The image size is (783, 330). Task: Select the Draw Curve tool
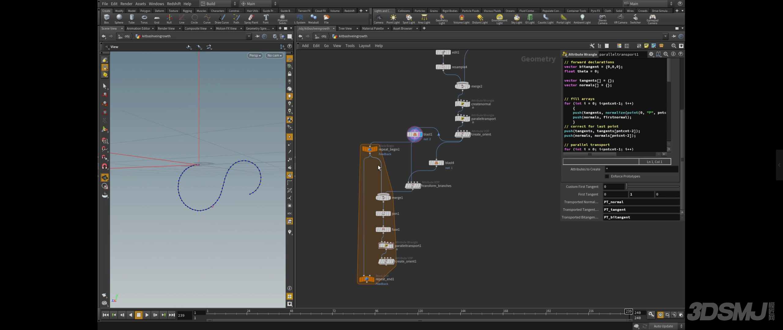[222, 19]
